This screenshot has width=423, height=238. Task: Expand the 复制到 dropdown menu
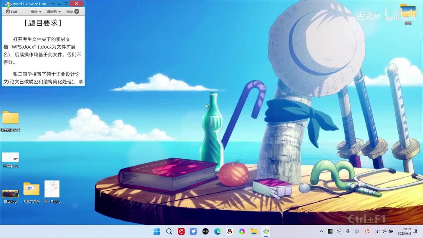54,12
